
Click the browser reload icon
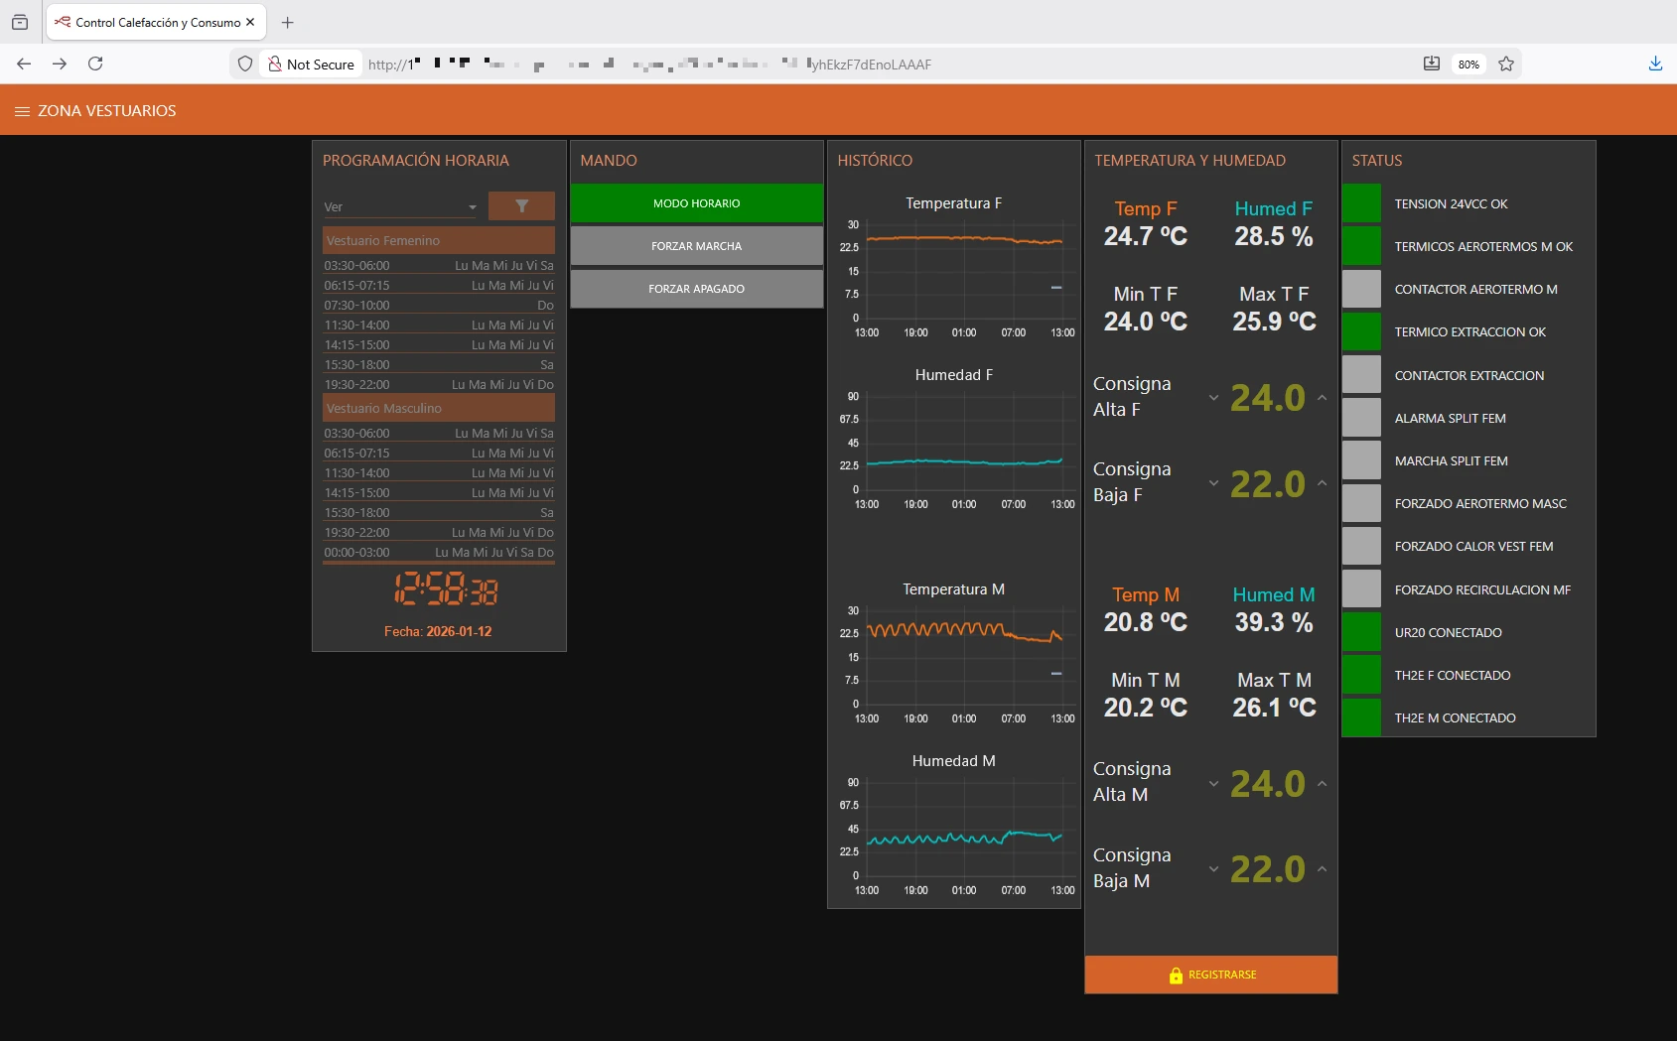(95, 64)
